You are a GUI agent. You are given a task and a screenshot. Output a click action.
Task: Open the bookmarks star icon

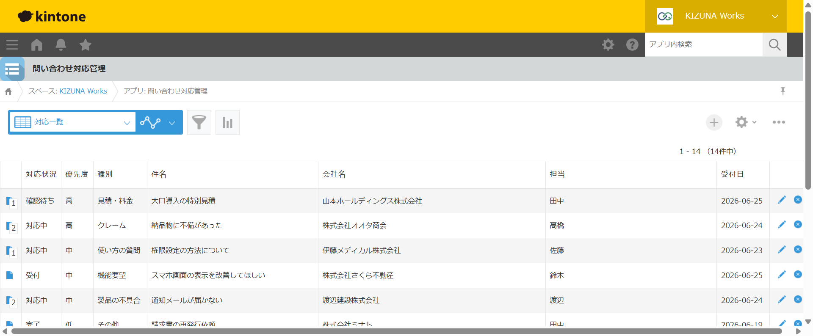(x=86, y=44)
